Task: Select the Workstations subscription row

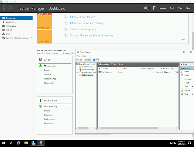Action: tap(138, 72)
